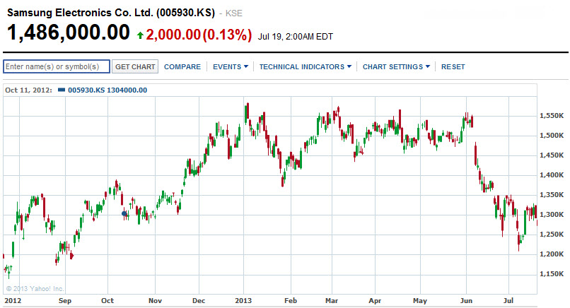Click the symbol name input field

pyautogui.click(x=57, y=66)
